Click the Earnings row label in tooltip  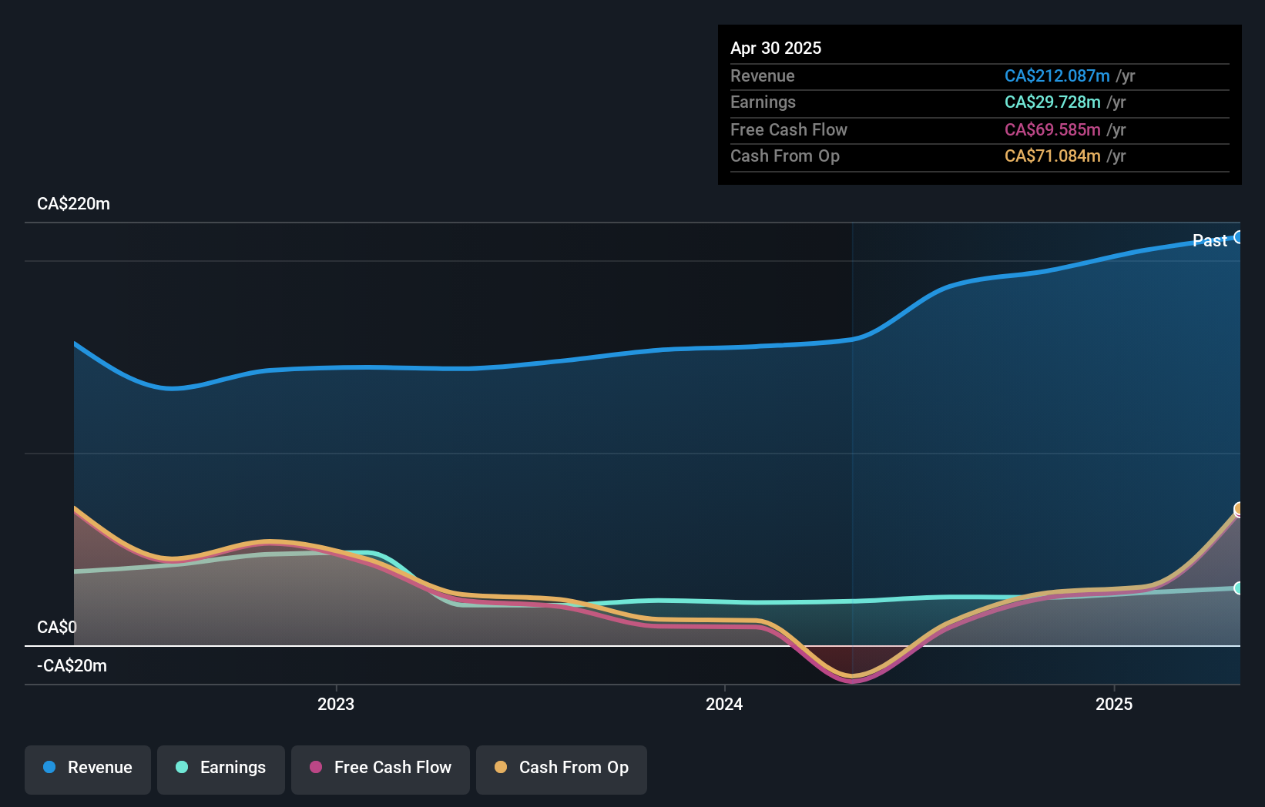(763, 102)
